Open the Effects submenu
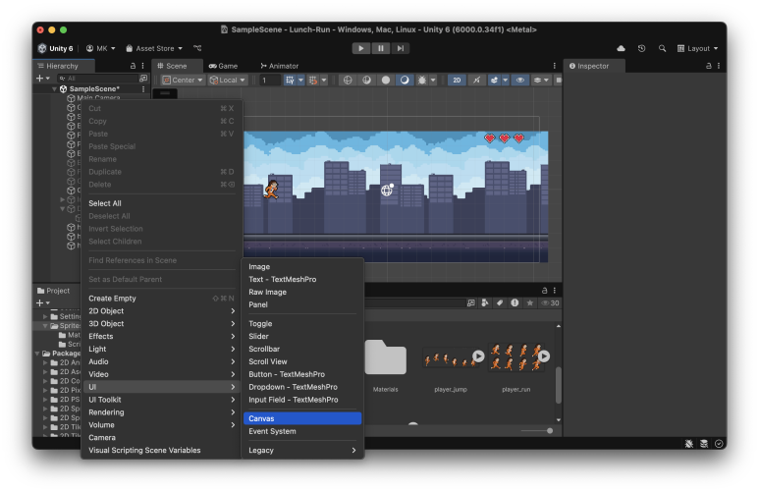Image resolution: width=759 pixels, height=492 pixels. 162,336
